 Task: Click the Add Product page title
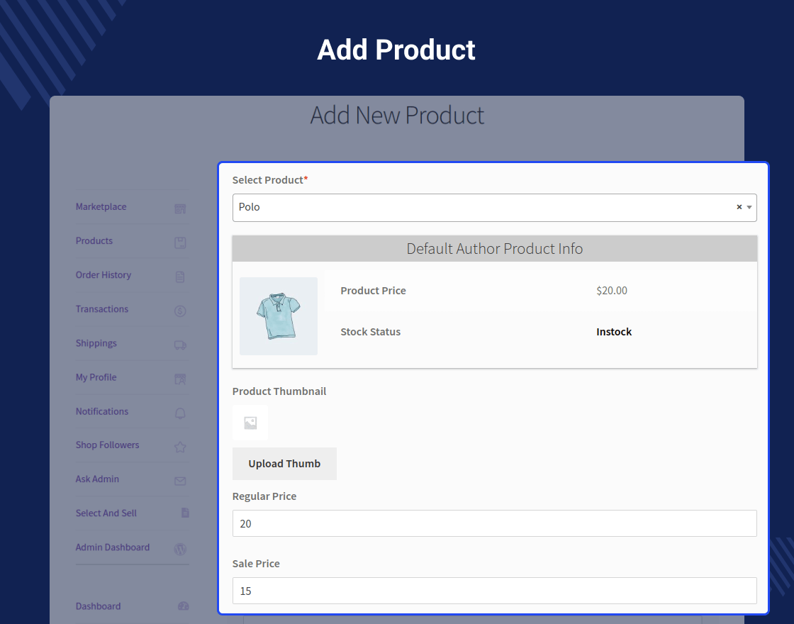[396, 50]
